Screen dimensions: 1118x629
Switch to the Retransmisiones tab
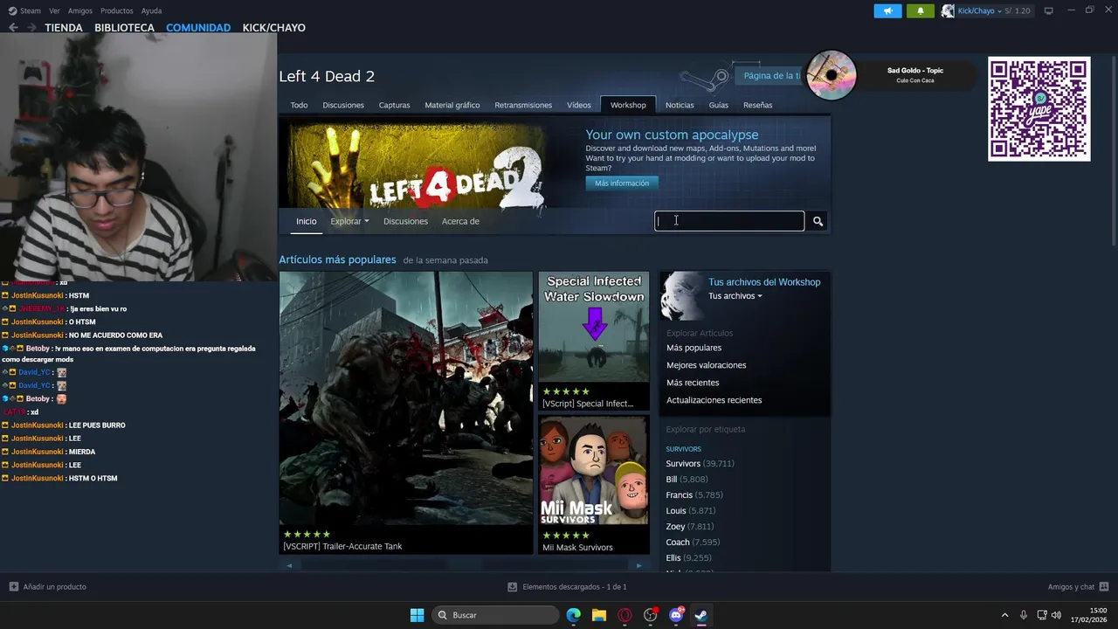(x=523, y=105)
